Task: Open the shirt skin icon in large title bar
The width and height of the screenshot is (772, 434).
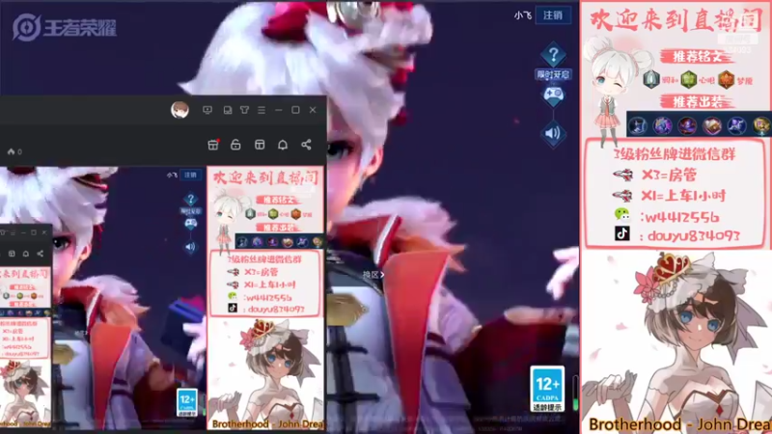Action: [245, 110]
